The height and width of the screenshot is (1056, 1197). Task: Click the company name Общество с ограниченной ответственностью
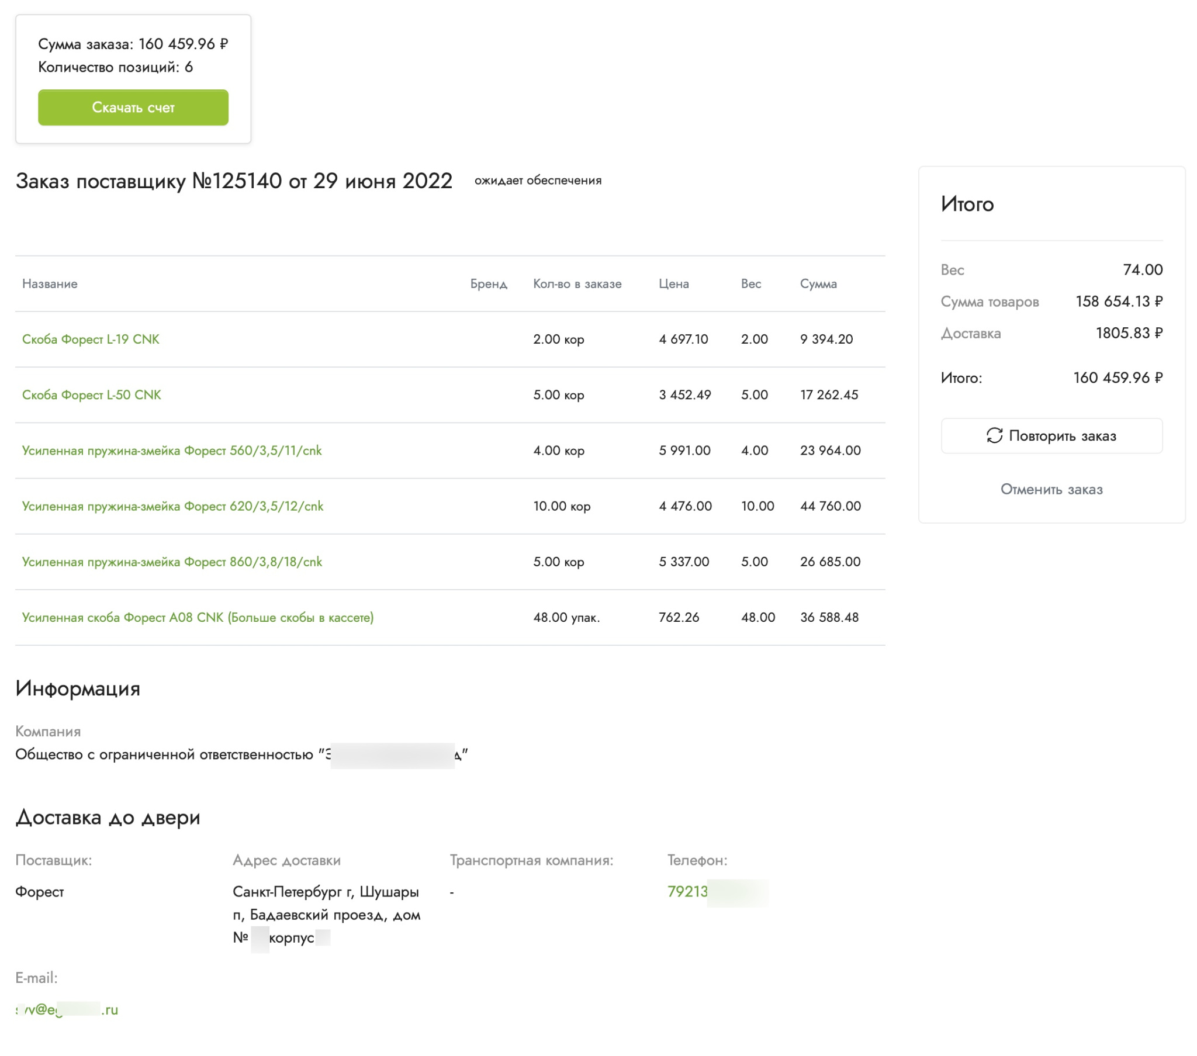[241, 754]
